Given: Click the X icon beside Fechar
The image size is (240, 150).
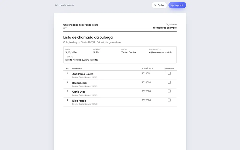Looking at the screenshot, I should click(x=155, y=5).
